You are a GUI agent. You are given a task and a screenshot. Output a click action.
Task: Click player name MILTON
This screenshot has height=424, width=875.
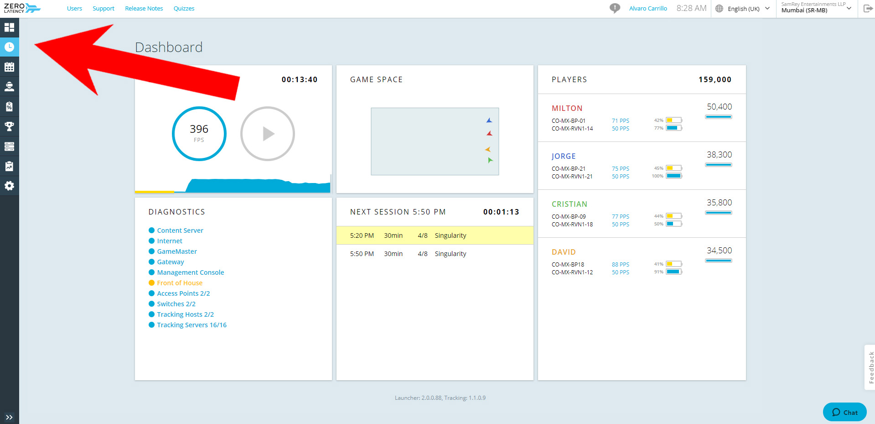point(567,108)
